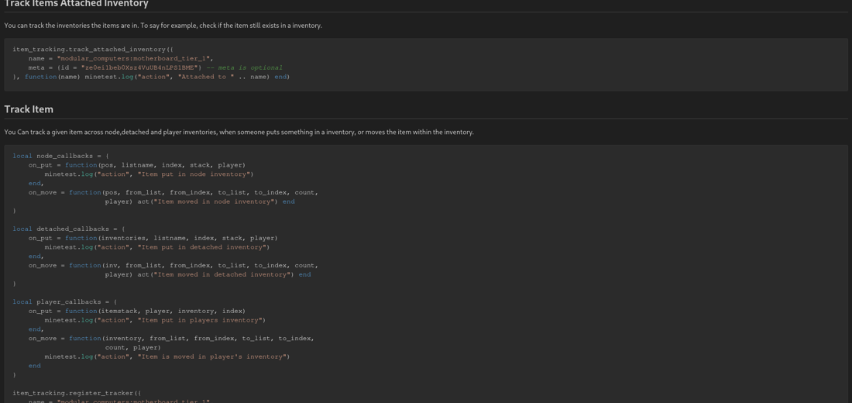Select the motherboard_tier_1 name string in first code block
The width and height of the screenshot is (852, 403).
[x=134, y=59]
